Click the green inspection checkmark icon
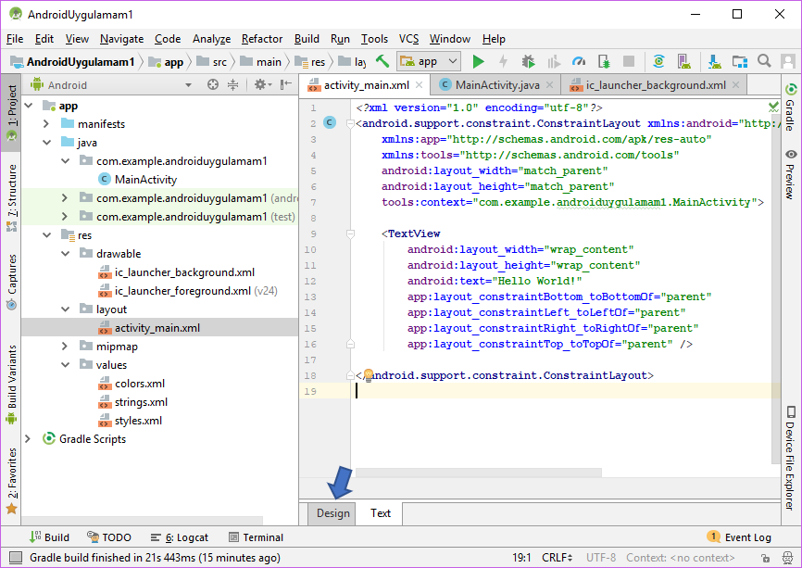This screenshot has height=568, width=802. (773, 107)
